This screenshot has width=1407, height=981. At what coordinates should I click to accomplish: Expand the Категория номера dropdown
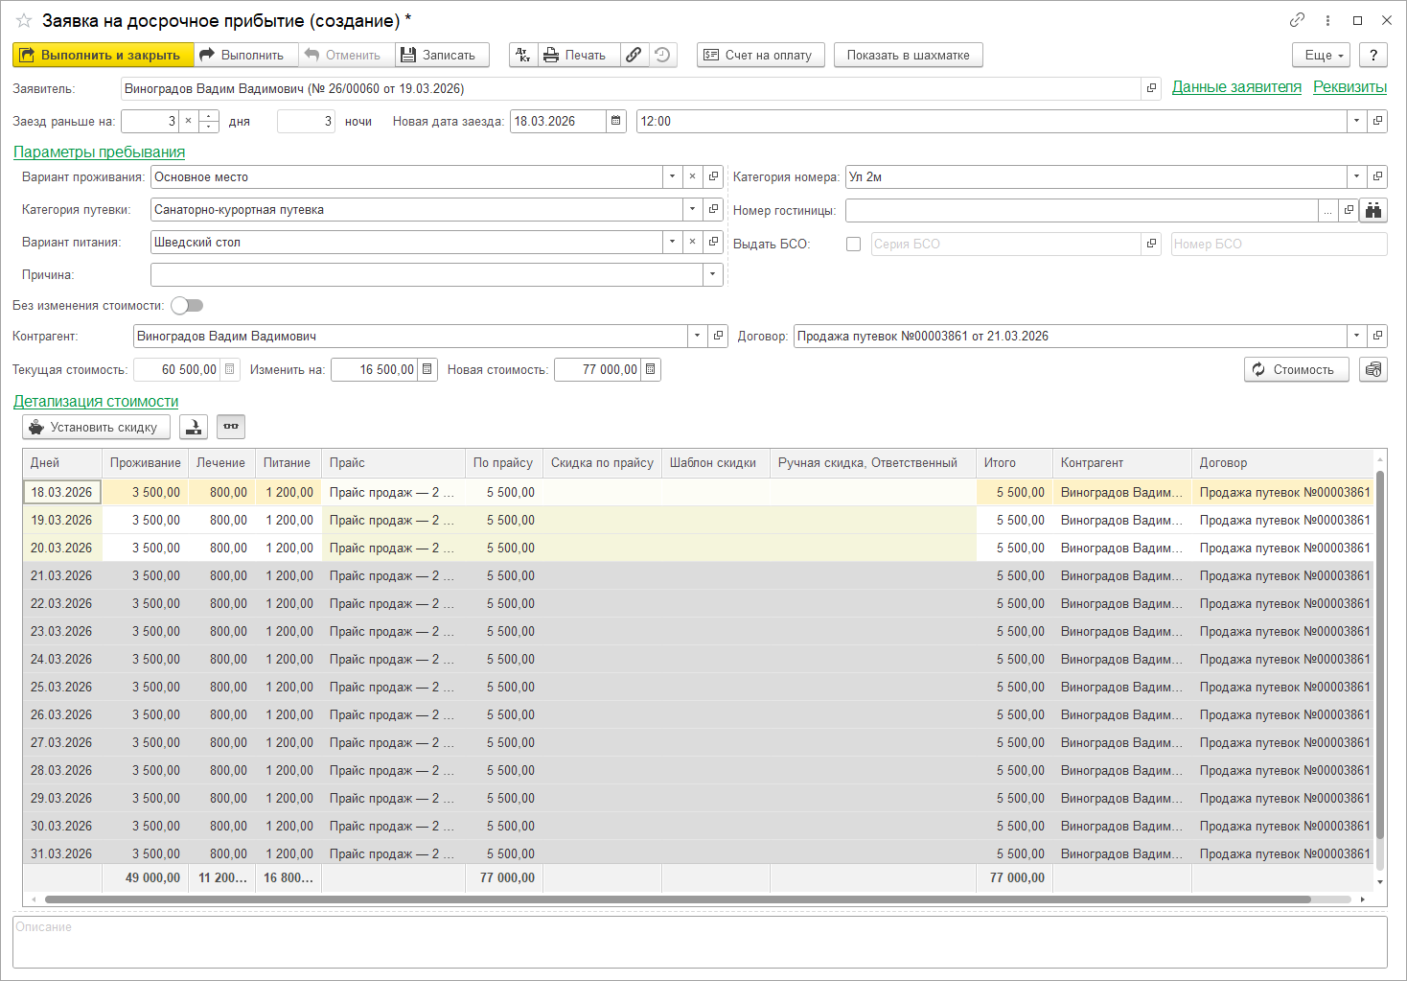pos(1356,177)
